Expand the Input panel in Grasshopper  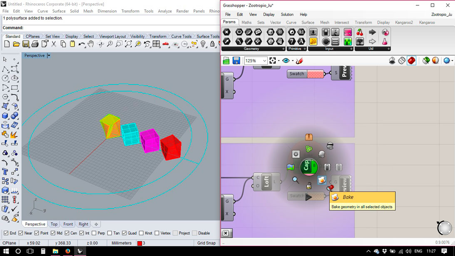coord(351,49)
